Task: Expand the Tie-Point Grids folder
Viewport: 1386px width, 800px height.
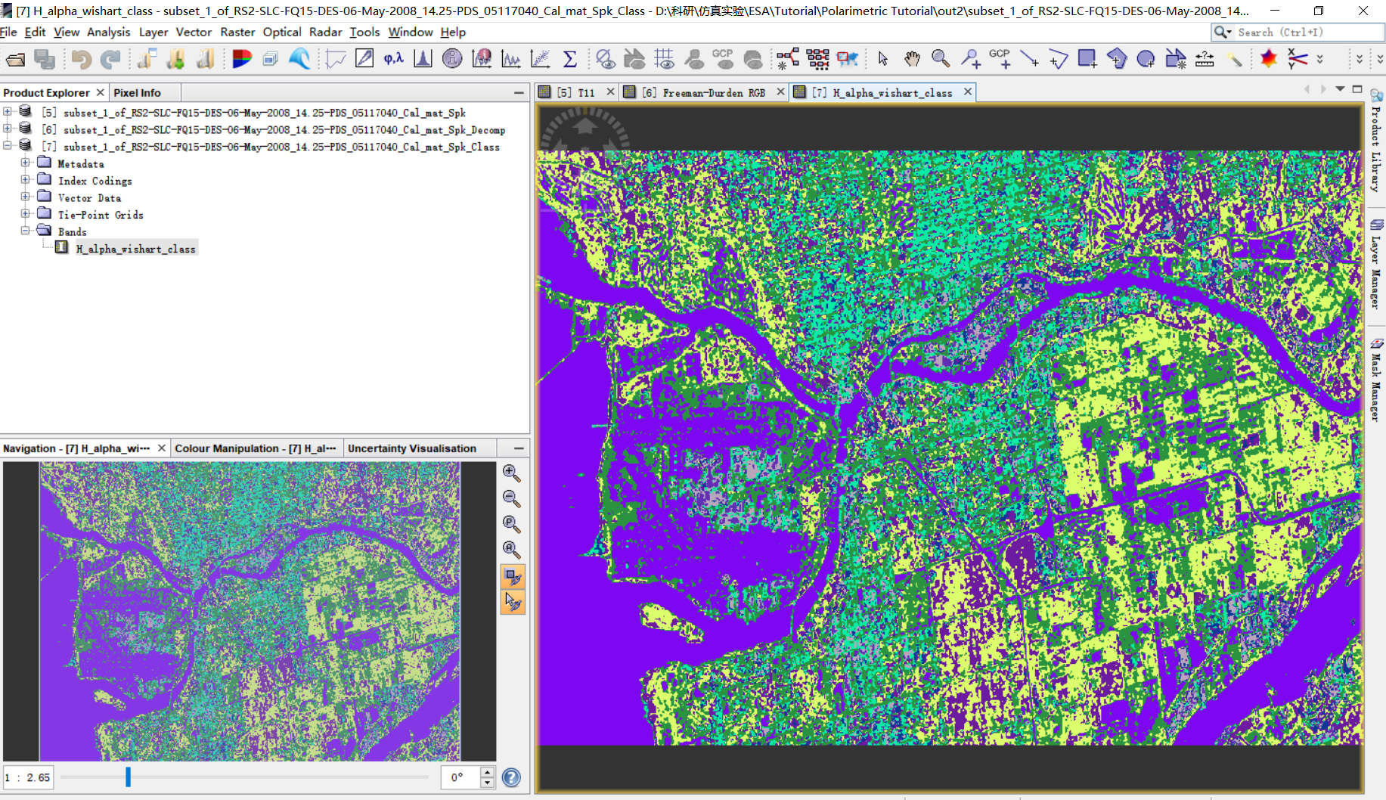Action: pos(26,214)
